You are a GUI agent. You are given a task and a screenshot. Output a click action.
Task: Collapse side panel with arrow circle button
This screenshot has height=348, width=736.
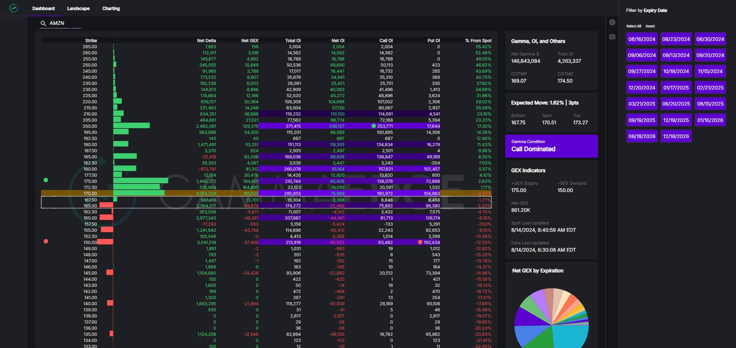point(612,23)
